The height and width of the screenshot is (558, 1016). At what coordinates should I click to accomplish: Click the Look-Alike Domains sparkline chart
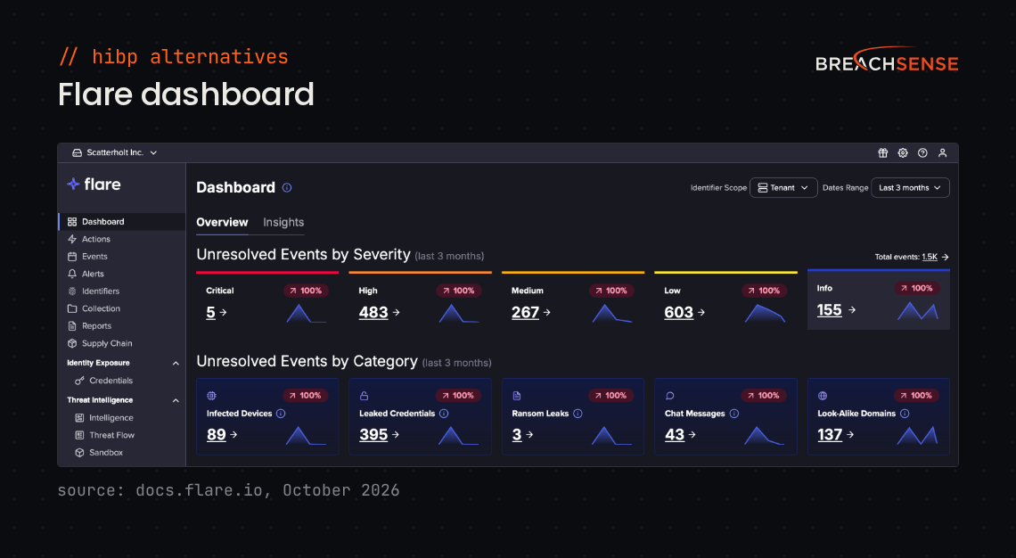pos(917,436)
